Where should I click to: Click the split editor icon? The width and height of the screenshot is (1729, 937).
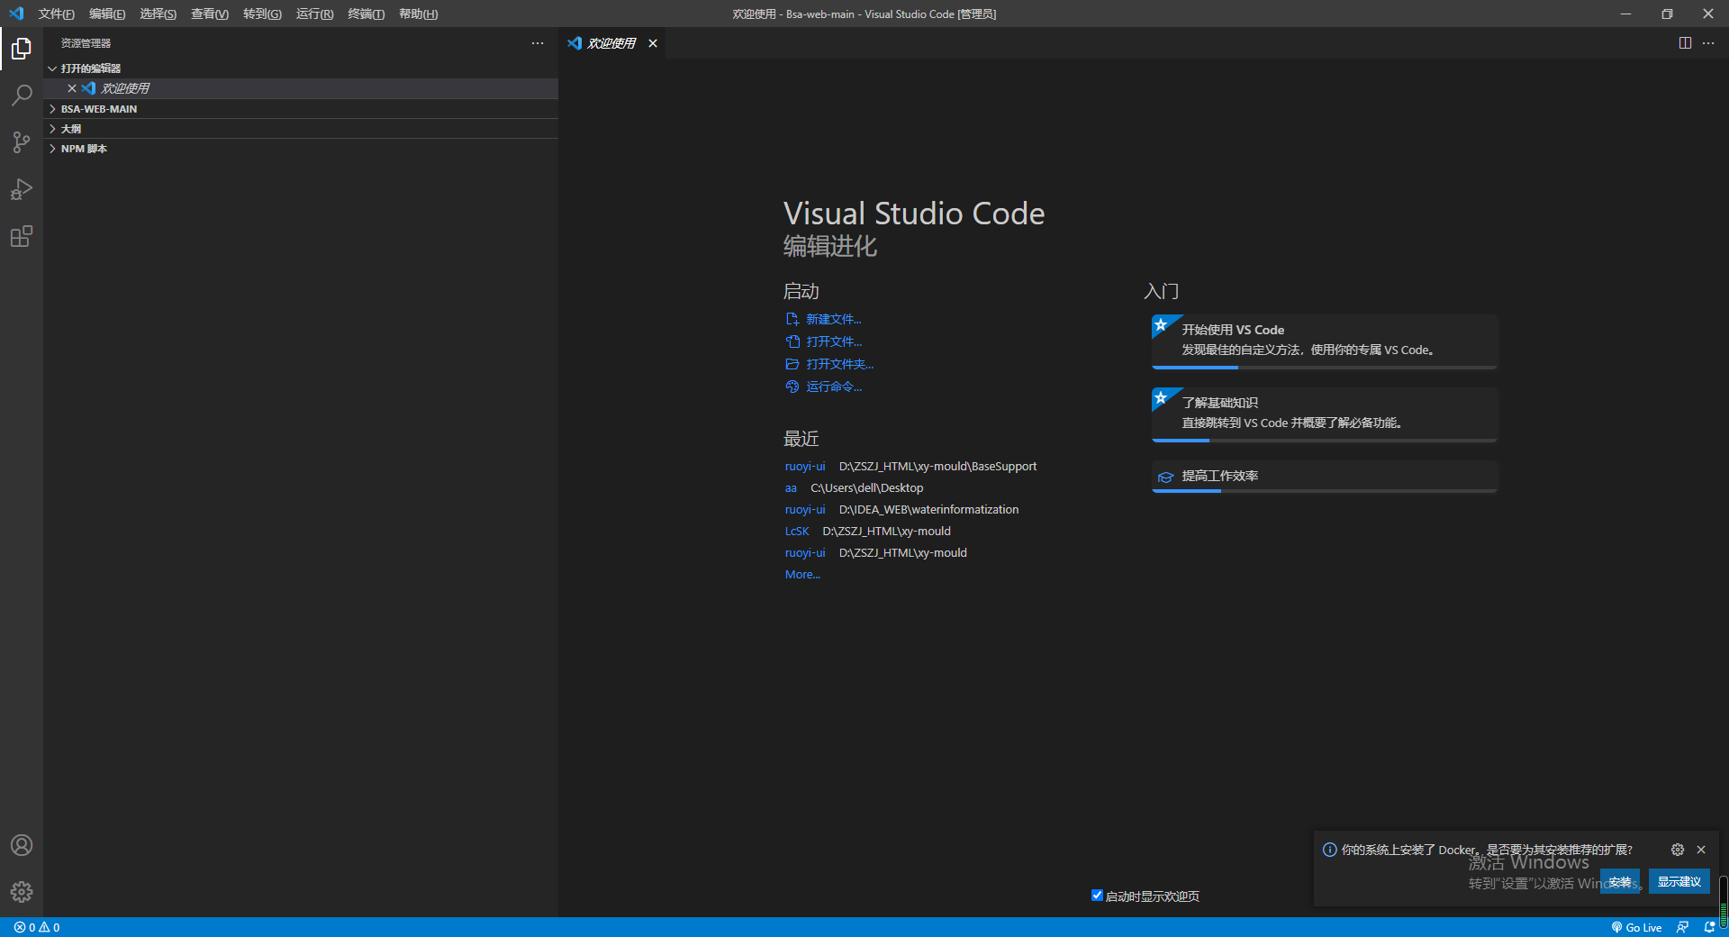pos(1685,43)
